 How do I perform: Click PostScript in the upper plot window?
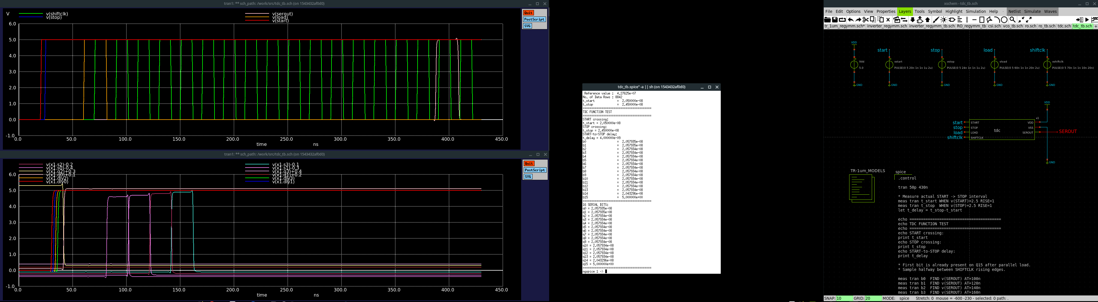coord(534,19)
